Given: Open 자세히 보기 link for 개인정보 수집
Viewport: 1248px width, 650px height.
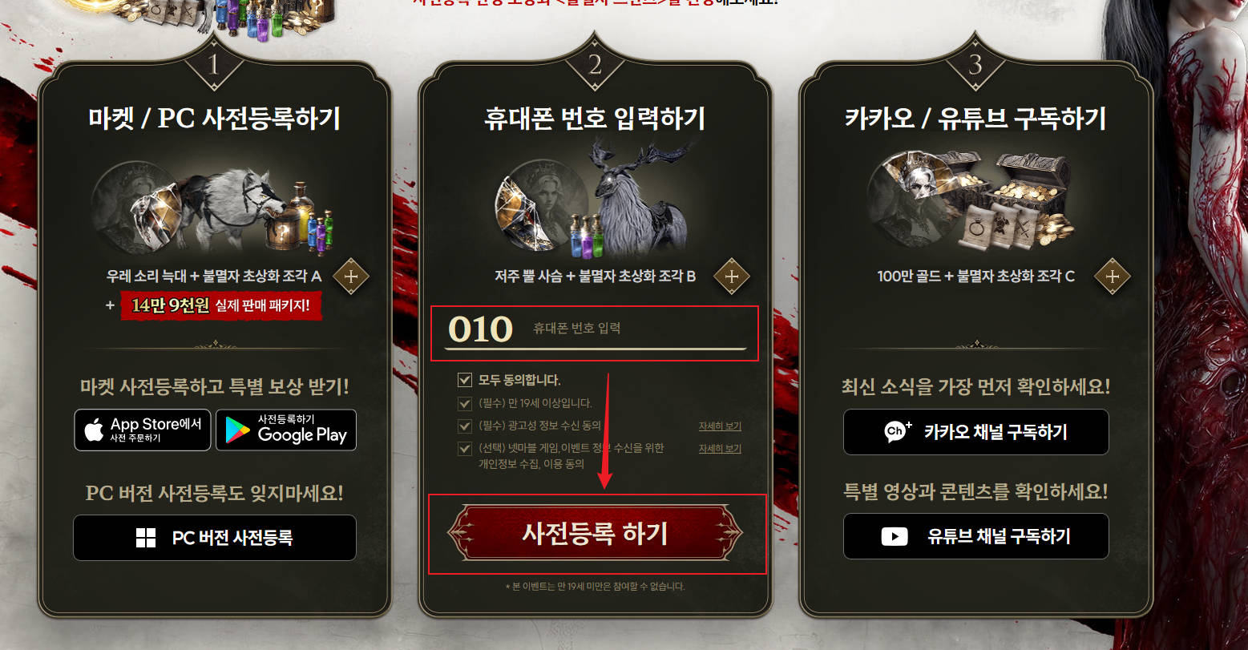Looking at the screenshot, I should 720,449.
